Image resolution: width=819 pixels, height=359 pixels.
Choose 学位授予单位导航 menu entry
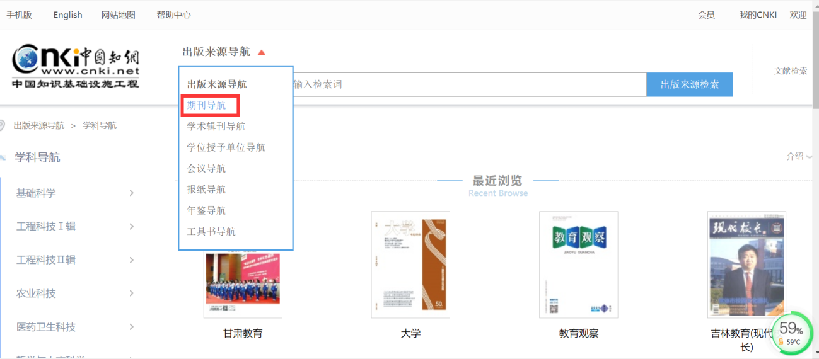226,147
